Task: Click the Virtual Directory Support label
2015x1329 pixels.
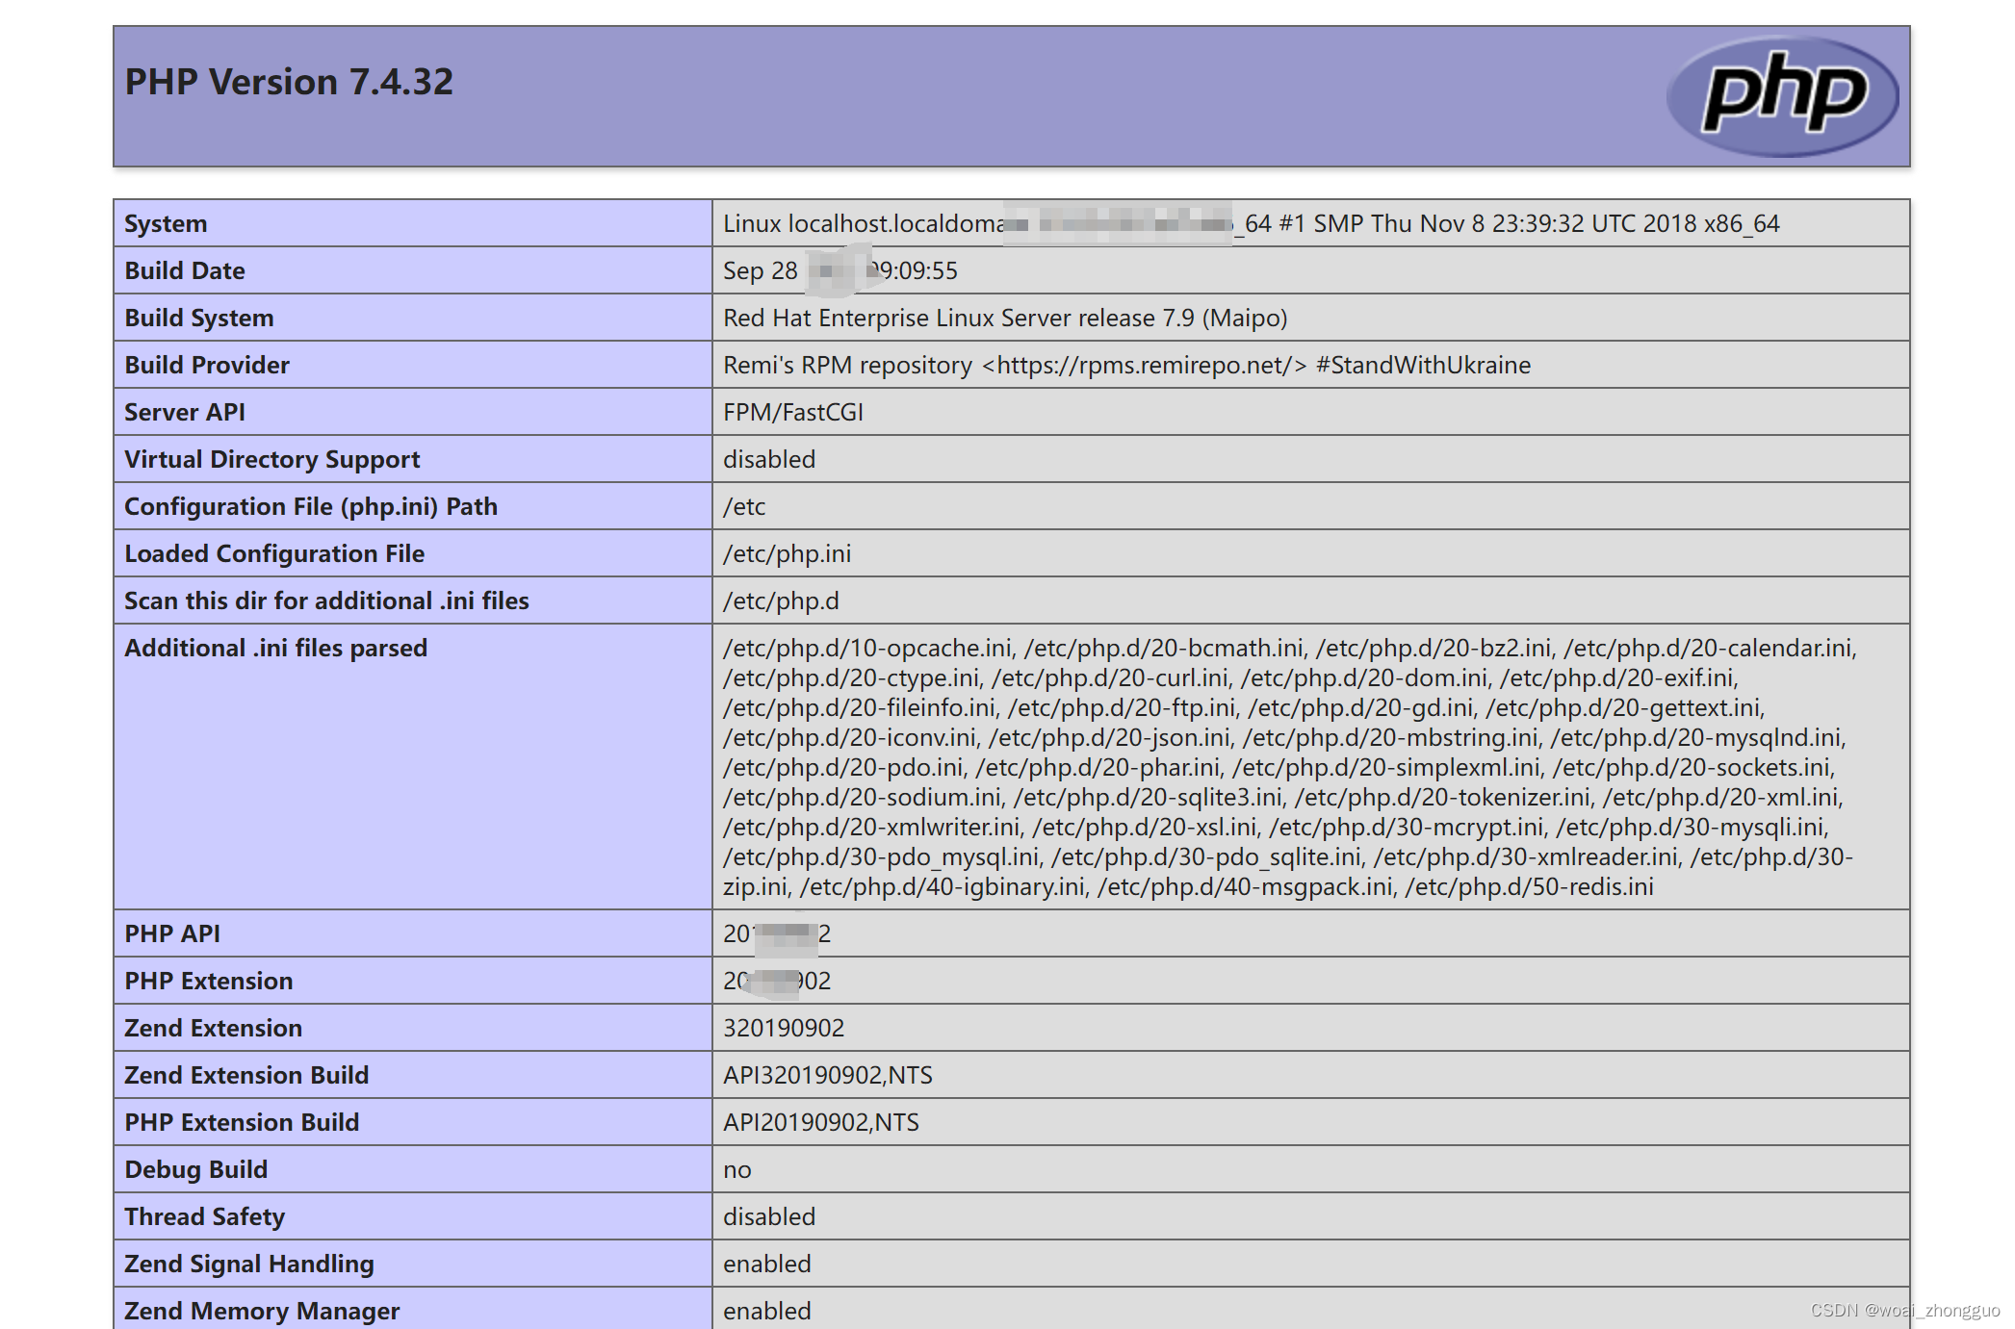Action: coord(271,460)
